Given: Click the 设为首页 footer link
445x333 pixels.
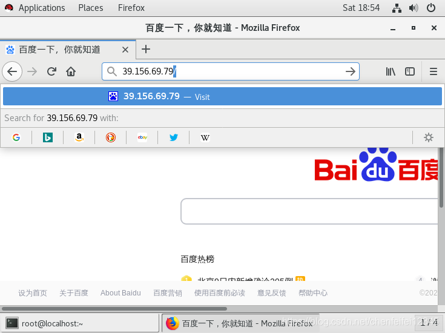Looking at the screenshot, I should [33, 292].
